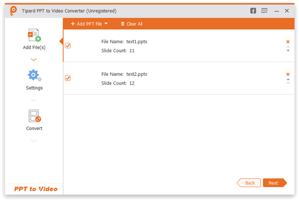Move text2.pptx up with the blue arrow
This screenshot has width=299, height=201.
click(288, 79)
